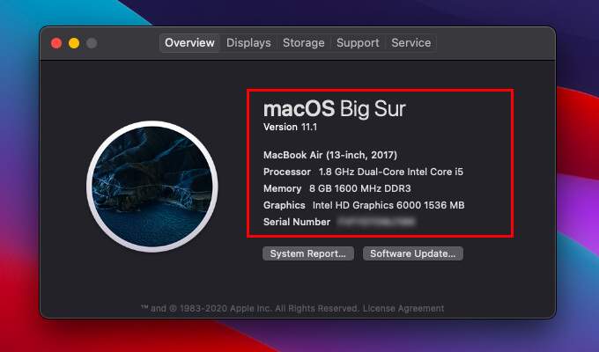The height and width of the screenshot is (352, 599).
Task: Minimize window with the yellow button
Action: 74,43
